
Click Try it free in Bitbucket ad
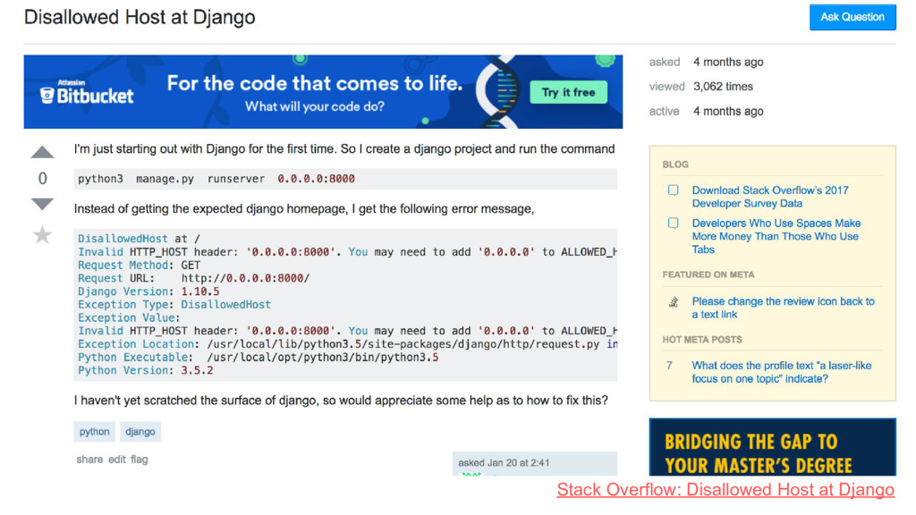pos(568,92)
